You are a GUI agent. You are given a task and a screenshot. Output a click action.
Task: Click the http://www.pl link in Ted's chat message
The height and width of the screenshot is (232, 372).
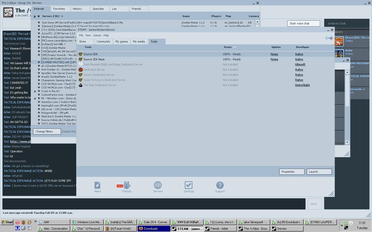(x=20, y=142)
